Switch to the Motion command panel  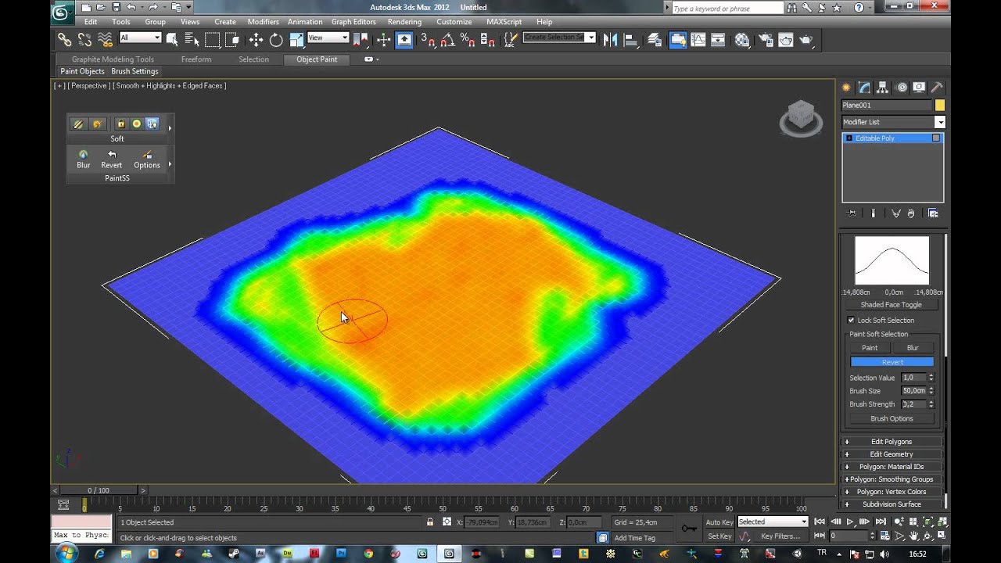902,88
